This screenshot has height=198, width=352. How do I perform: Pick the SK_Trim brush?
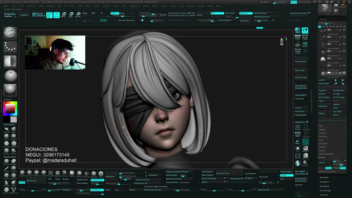point(7,144)
